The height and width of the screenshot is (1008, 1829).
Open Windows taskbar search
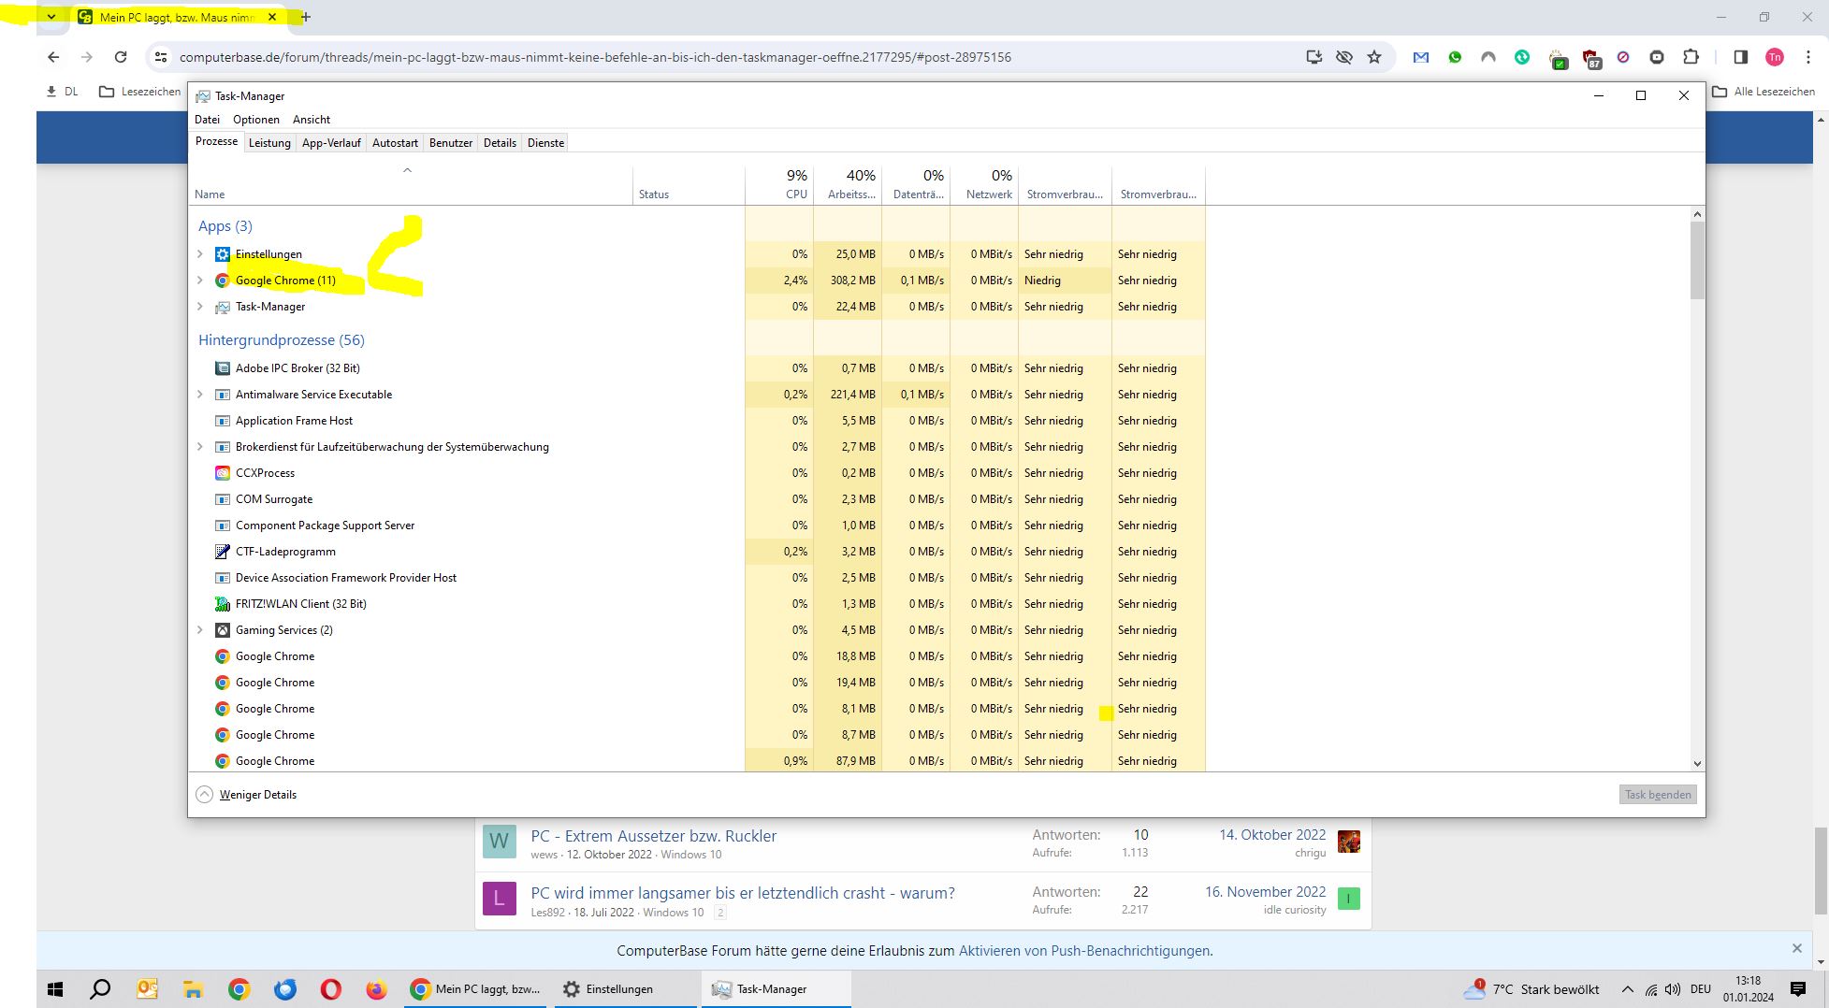coord(100,989)
